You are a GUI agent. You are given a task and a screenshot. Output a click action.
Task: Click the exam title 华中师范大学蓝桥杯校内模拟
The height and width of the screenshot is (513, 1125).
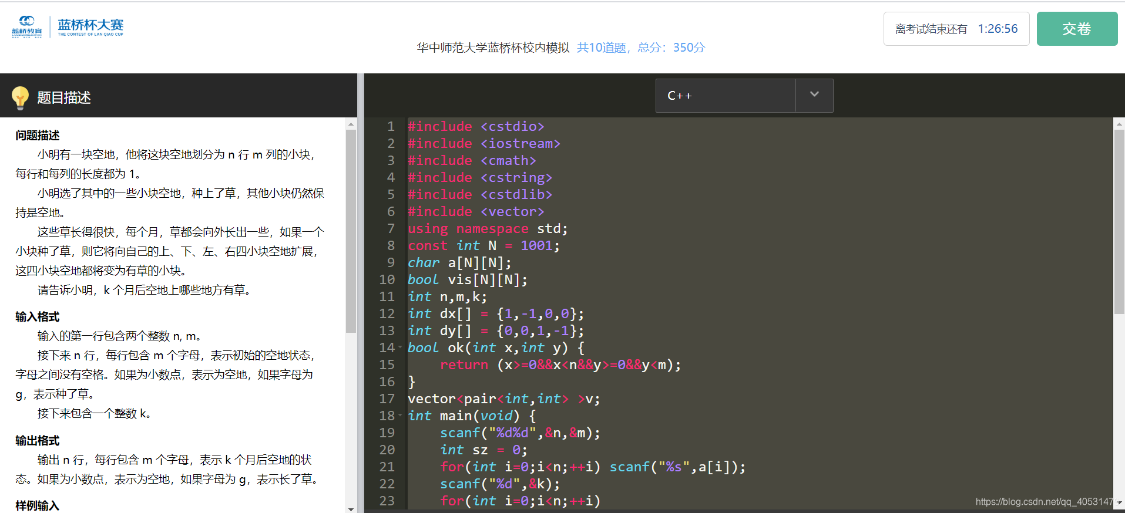(x=493, y=48)
